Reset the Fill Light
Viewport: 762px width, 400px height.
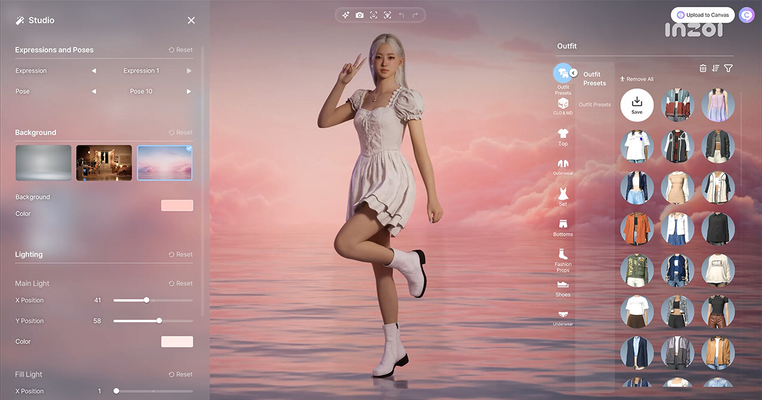[x=180, y=375]
